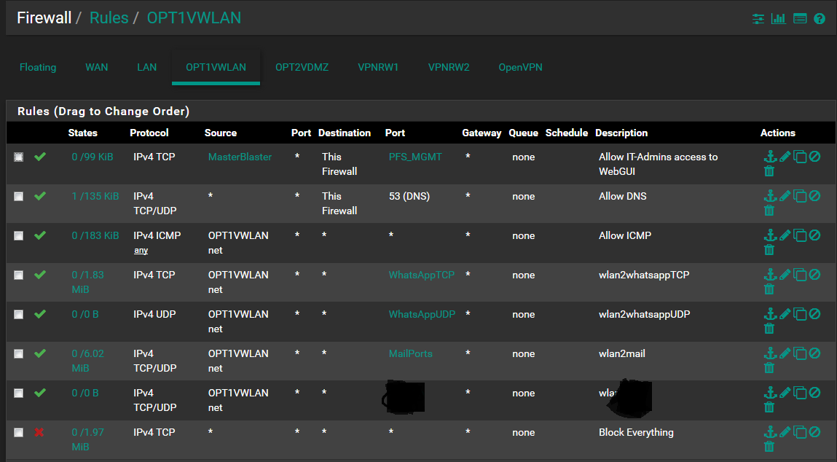Edit the Allow IT-Admins WebGUI rule

(x=785, y=157)
